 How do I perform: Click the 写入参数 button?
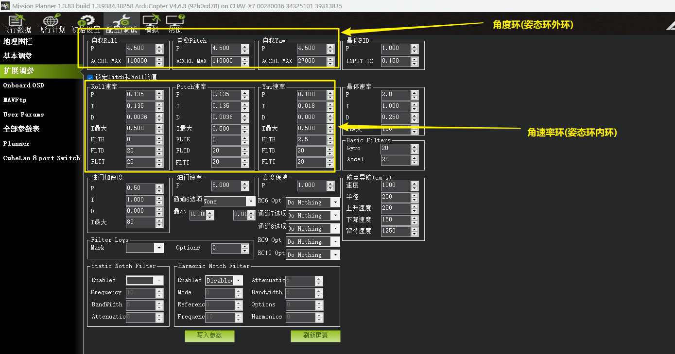coord(209,336)
